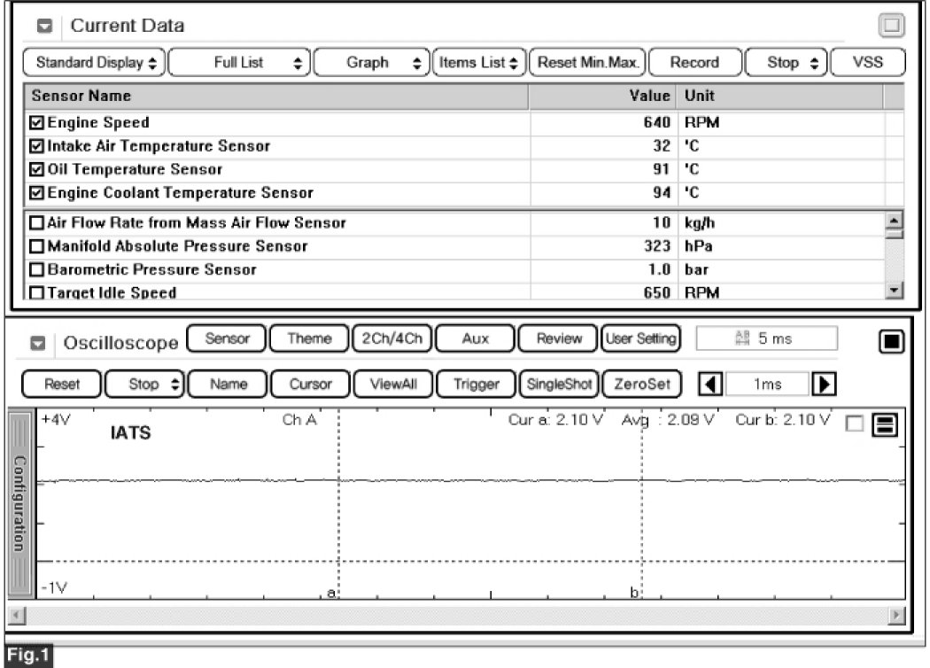930x668 pixels.
Task: Click the right arrow time-base increase icon
Action: pos(823,384)
